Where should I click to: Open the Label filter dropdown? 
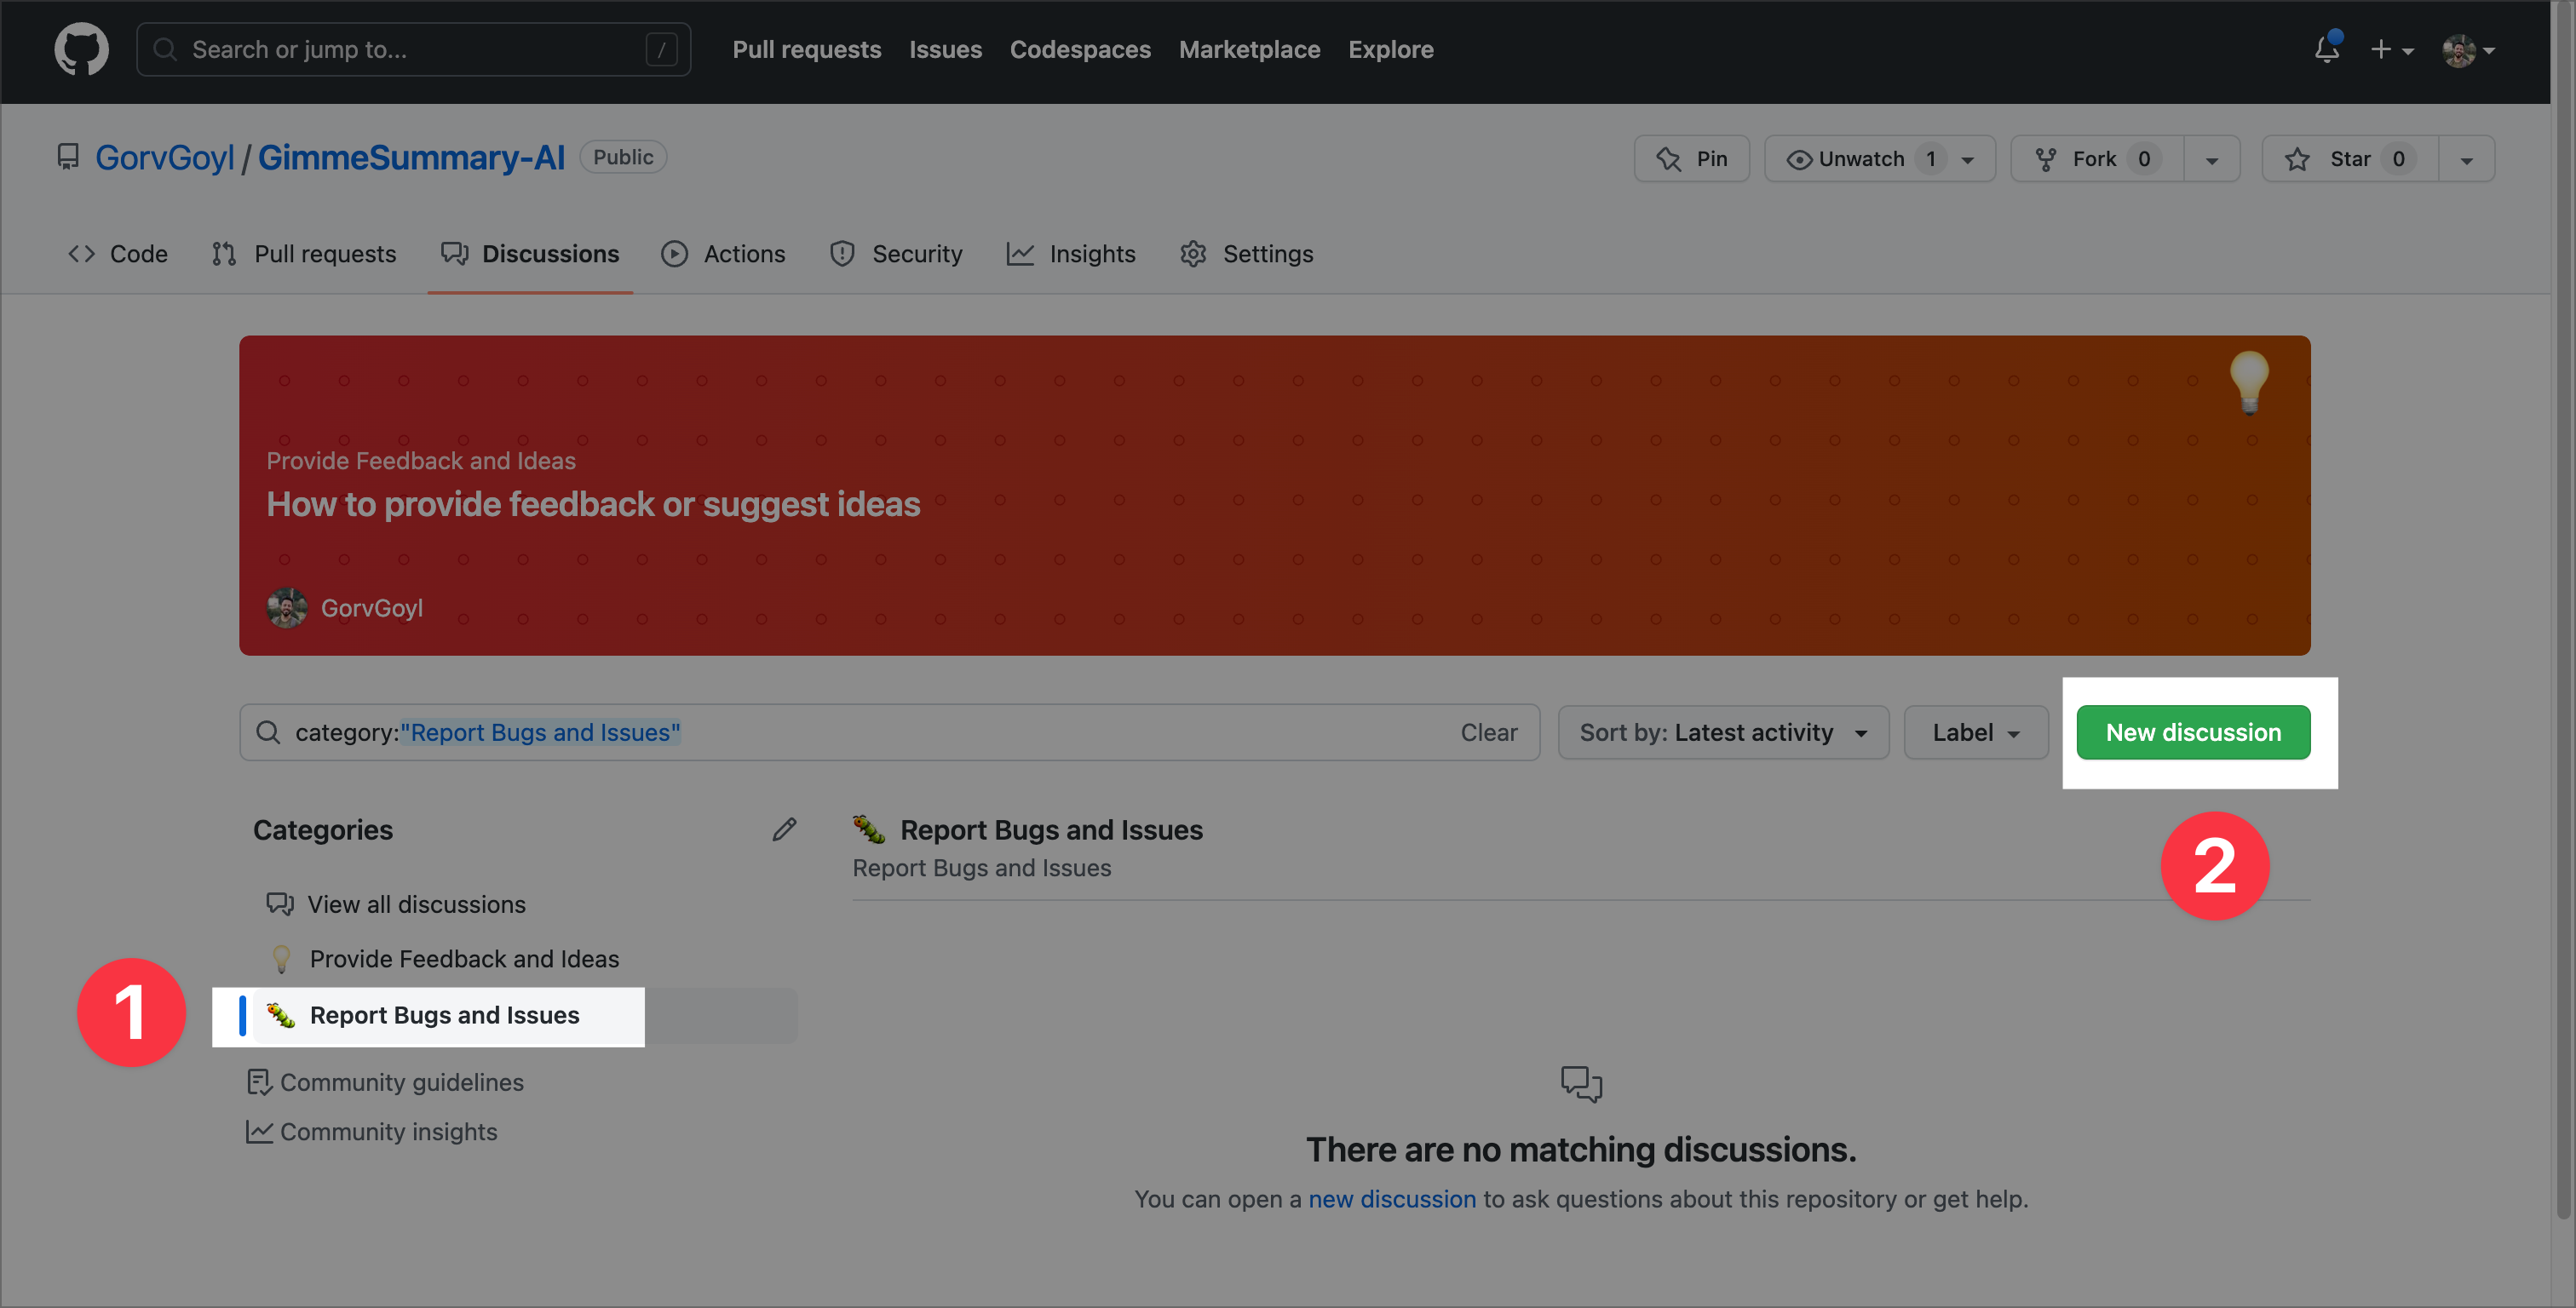click(1976, 732)
